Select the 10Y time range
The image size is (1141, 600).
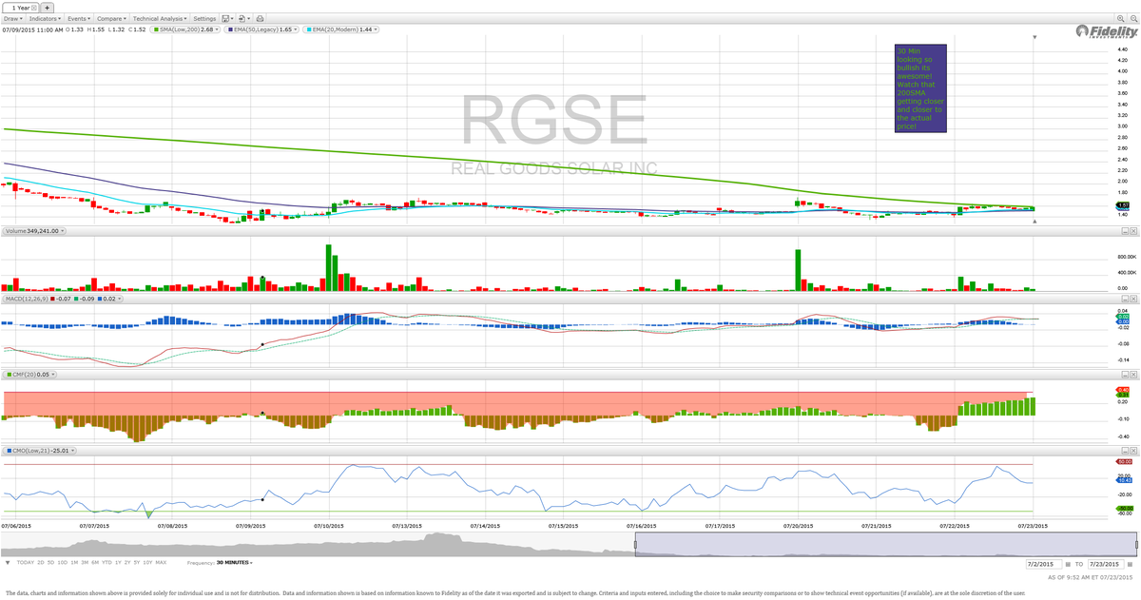pos(148,563)
